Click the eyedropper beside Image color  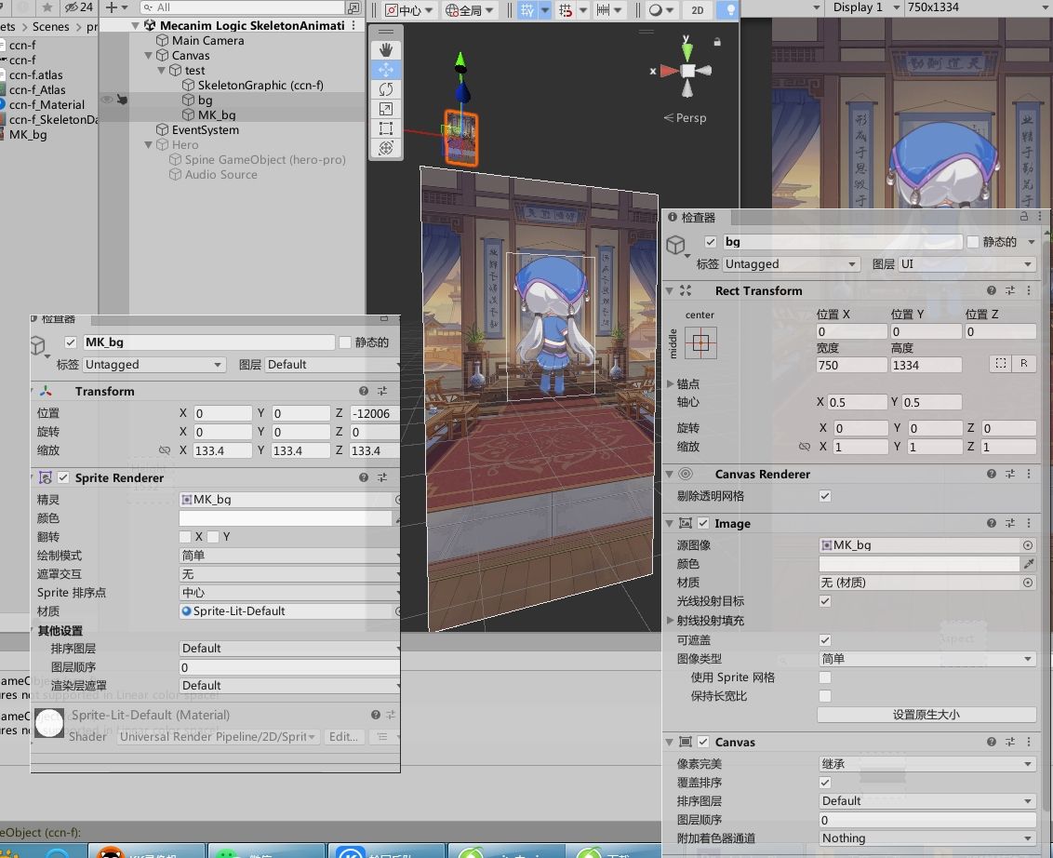[x=1028, y=564]
